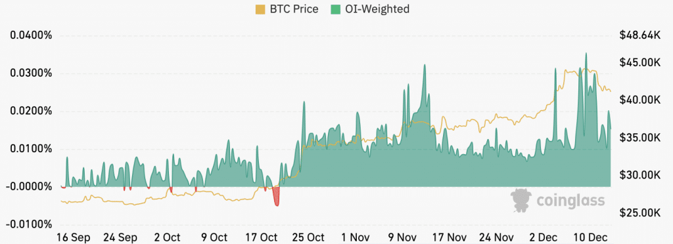Select the 10 Dec date label
The width and height of the screenshot is (673, 244).
tap(592, 237)
